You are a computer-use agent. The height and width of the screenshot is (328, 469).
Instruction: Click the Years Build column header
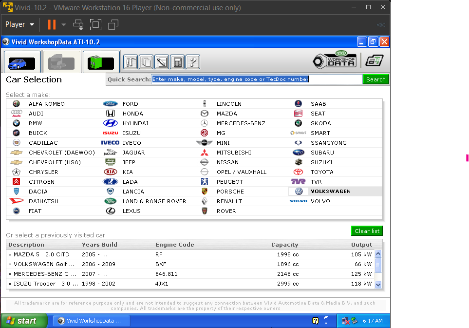[100, 245]
